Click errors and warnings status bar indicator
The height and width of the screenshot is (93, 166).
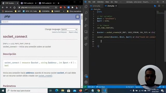(91, 87)
